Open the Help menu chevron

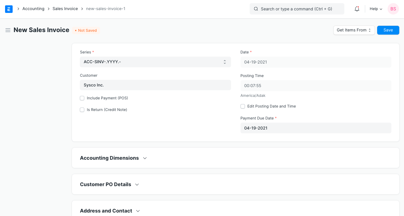pos(381,9)
